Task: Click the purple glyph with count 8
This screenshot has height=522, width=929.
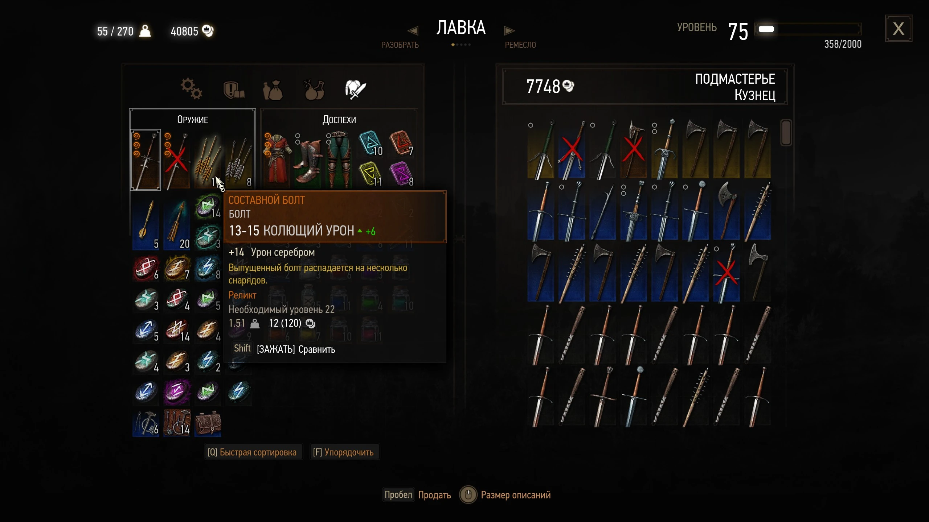Action: (401, 174)
